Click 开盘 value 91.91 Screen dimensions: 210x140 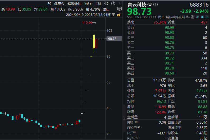coord(203,101)
